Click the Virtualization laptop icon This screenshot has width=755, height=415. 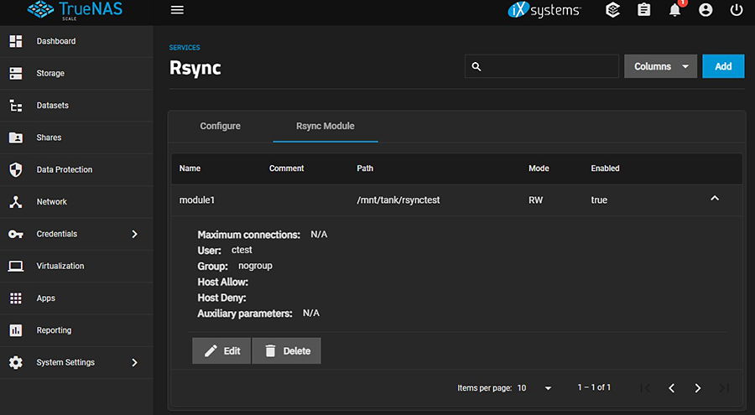16,266
